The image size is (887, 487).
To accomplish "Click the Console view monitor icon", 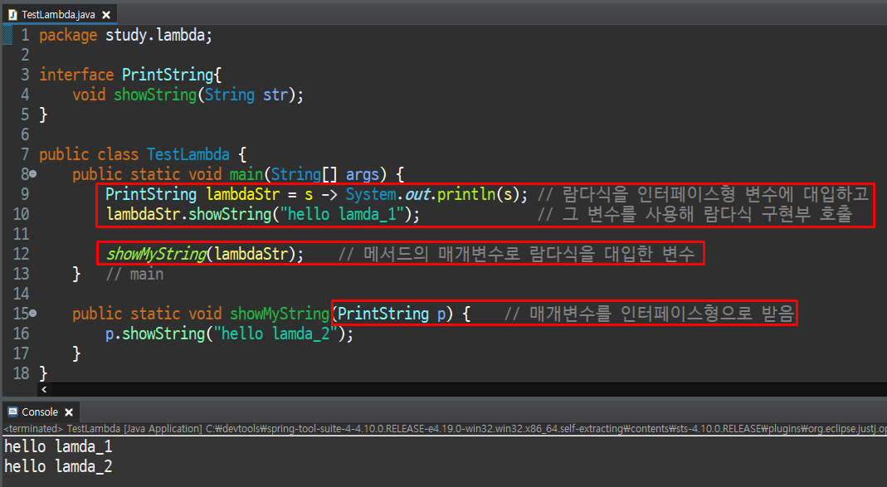I will pyautogui.click(x=12, y=412).
